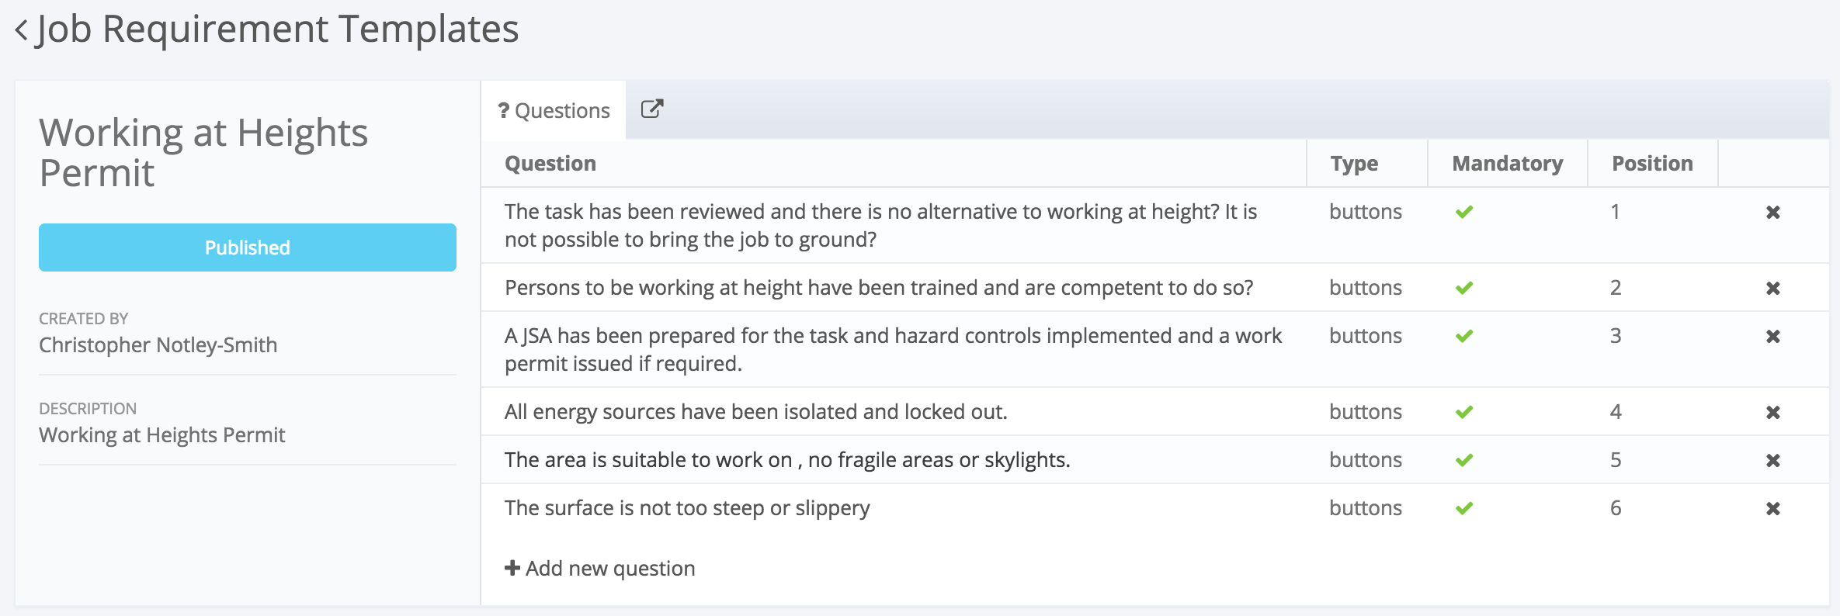Viewport: 1840px width, 616px height.
Task: Delete the JSA prepared question row
Action: tap(1772, 337)
